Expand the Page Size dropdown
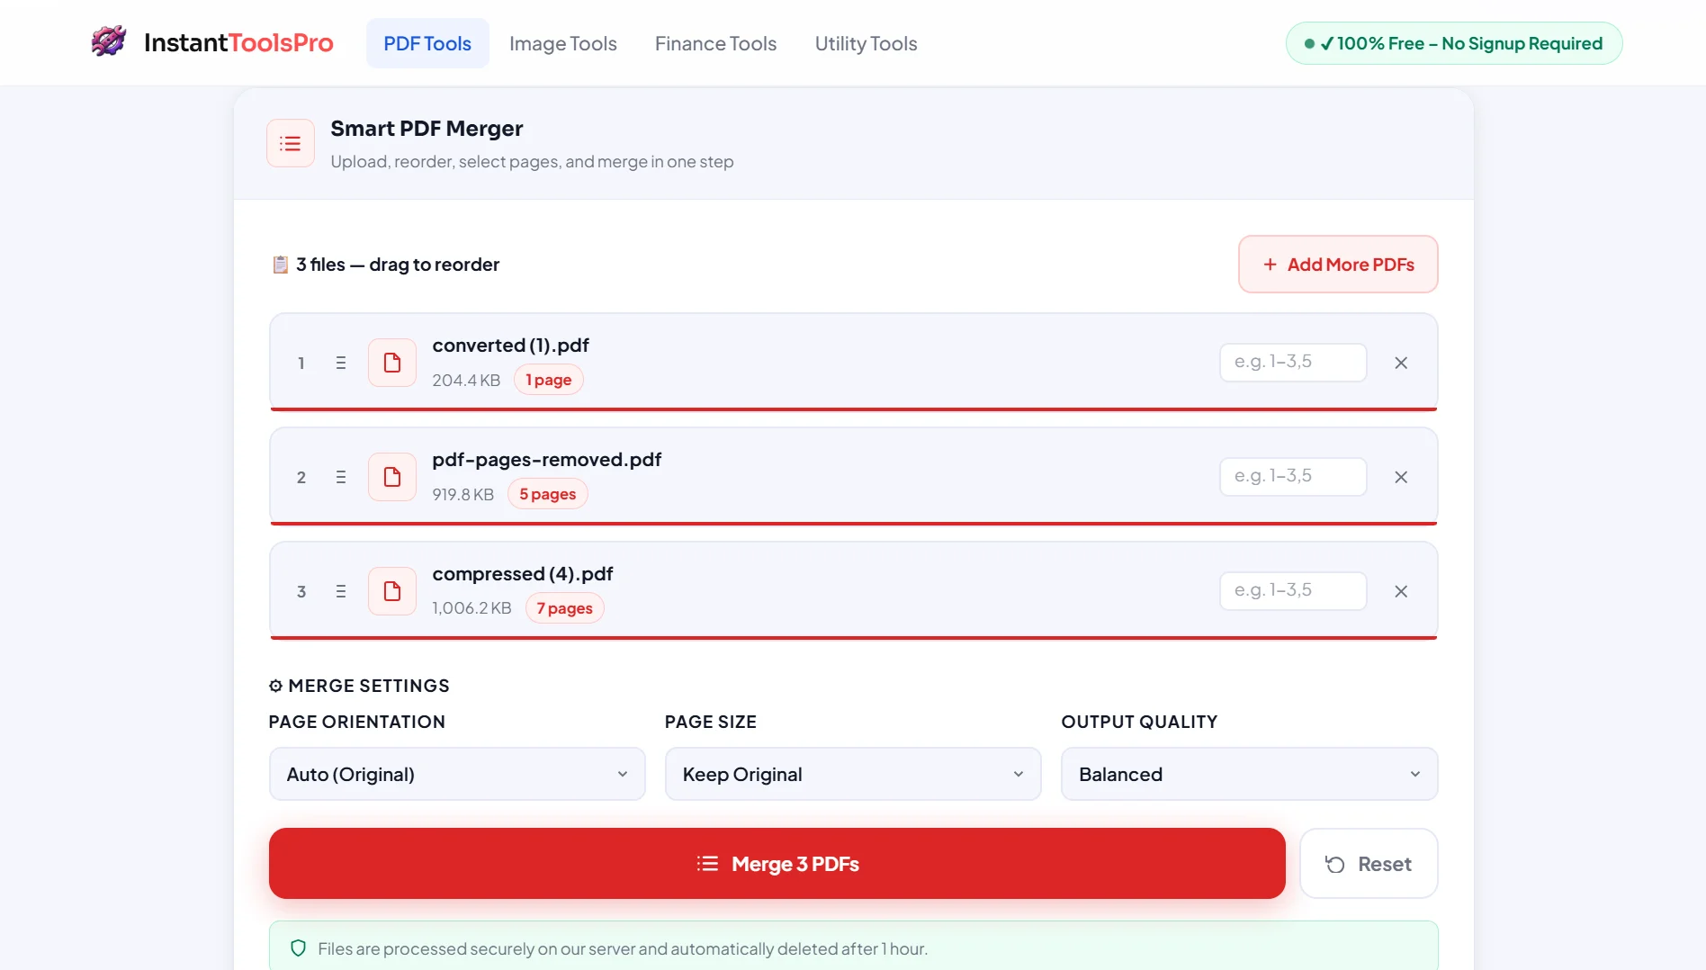Viewport: 1706px width, 970px height. (x=852, y=774)
